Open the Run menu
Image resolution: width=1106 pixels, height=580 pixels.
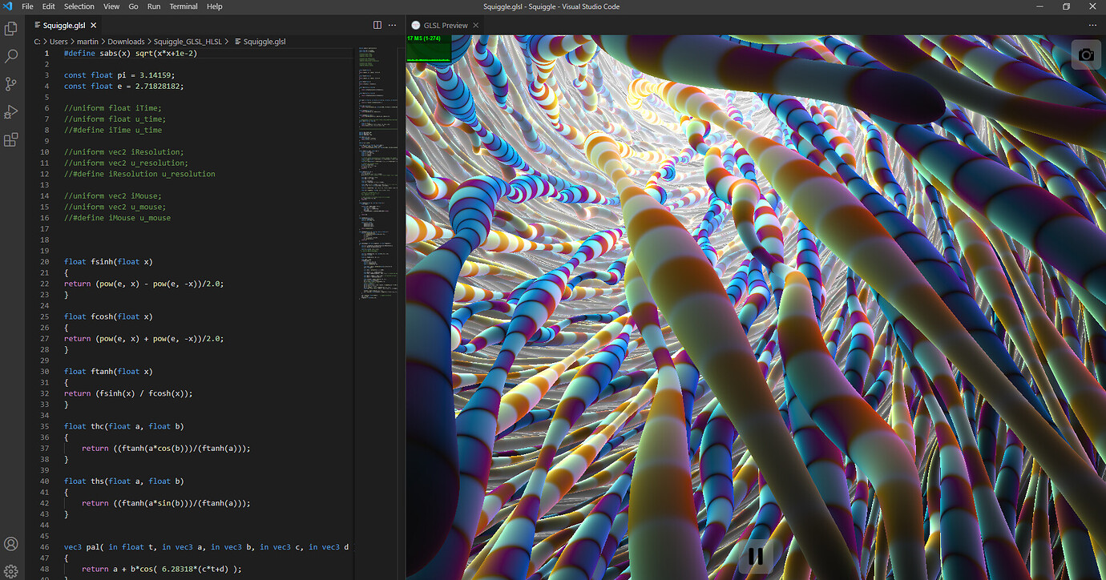153,6
